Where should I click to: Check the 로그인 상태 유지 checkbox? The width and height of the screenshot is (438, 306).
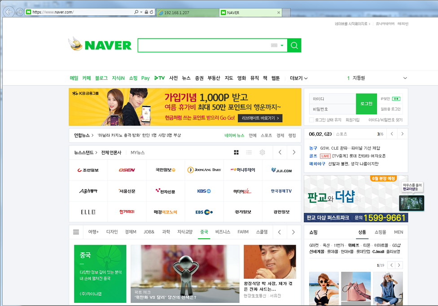point(311,120)
